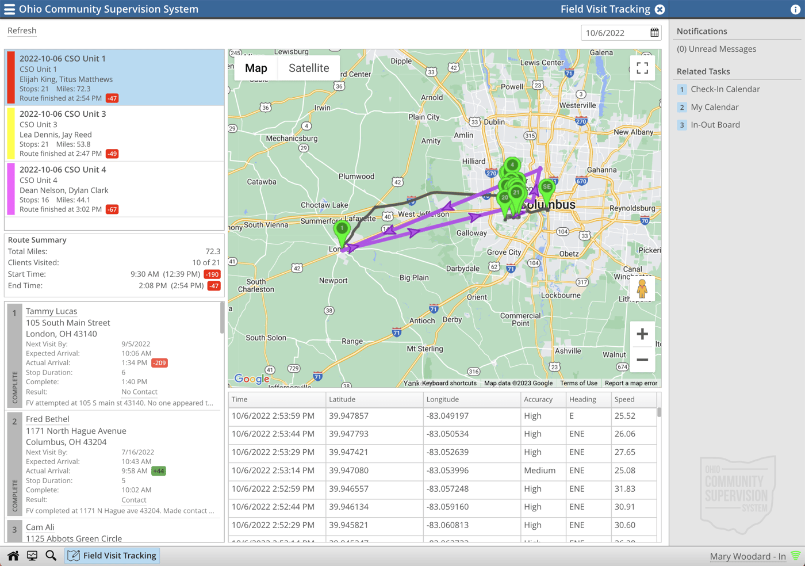Open the In-Out Board related task

[x=715, y=125]
